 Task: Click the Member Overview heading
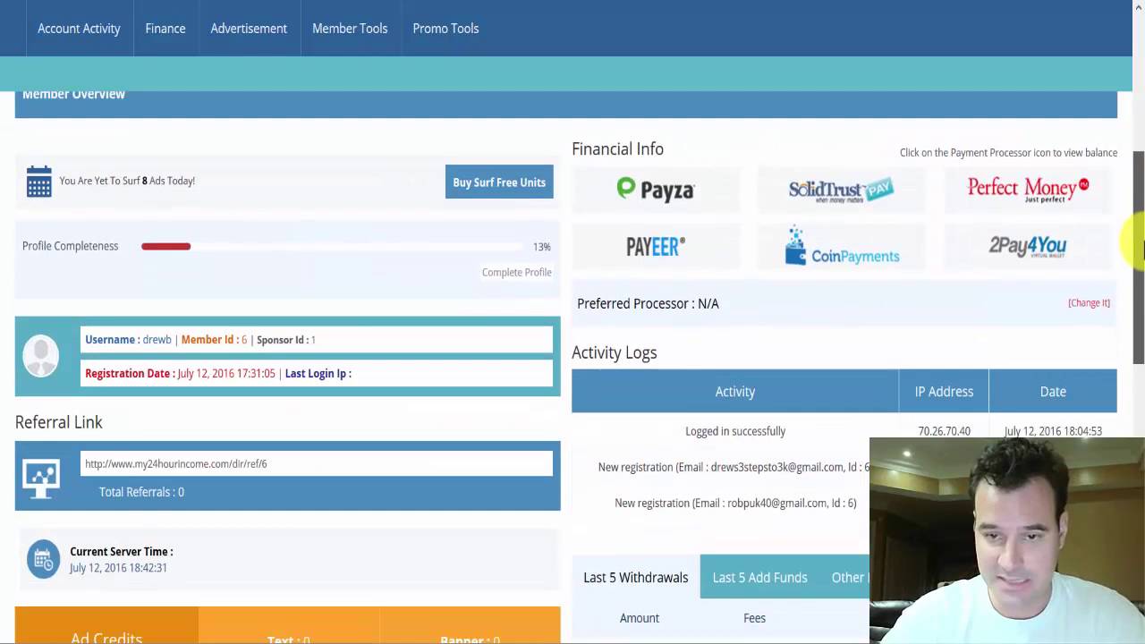(73, 95)
